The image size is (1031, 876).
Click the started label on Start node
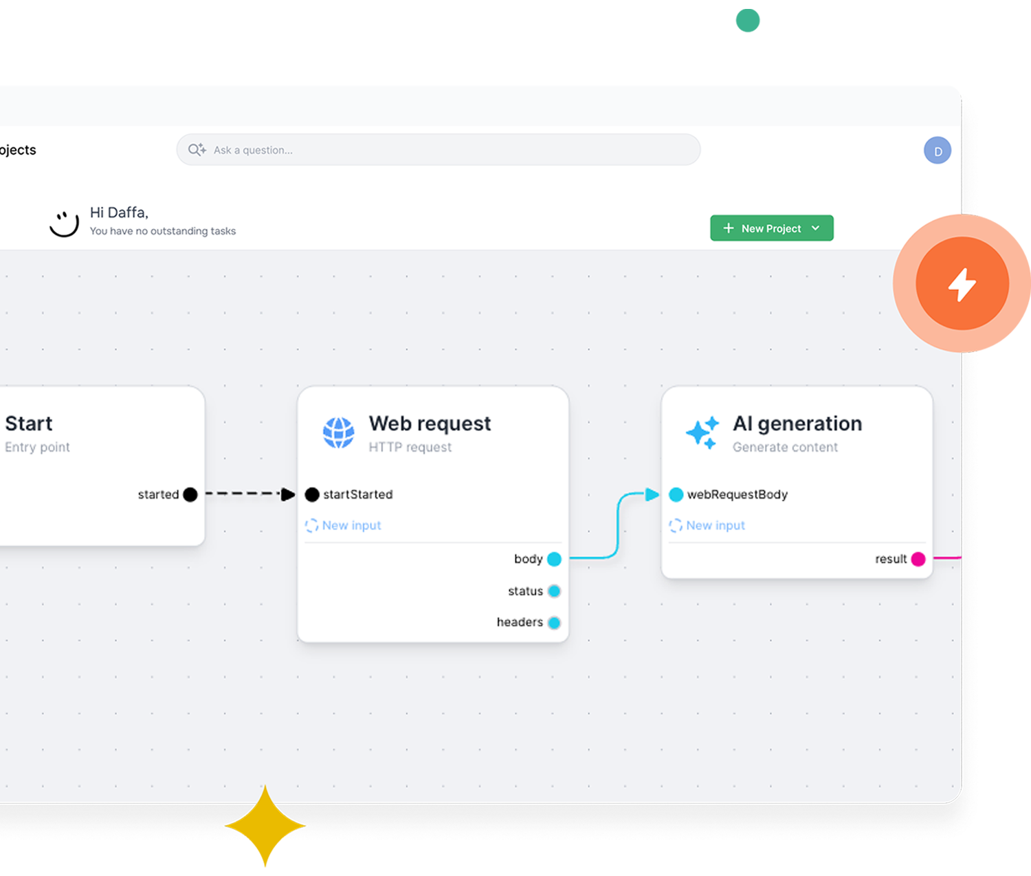158,494
